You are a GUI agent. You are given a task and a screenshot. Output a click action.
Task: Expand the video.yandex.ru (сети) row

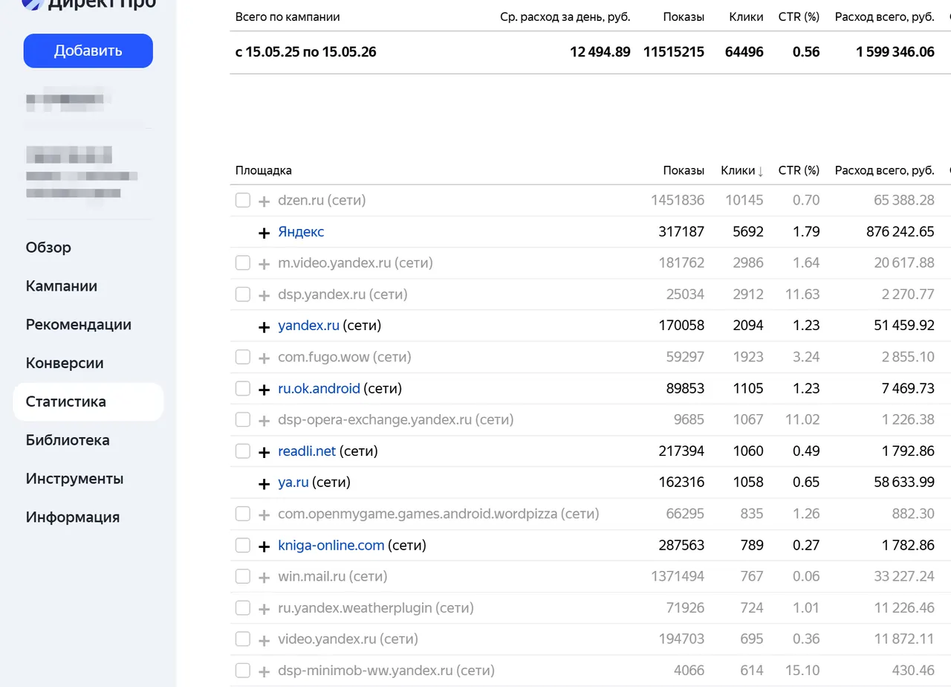click(x=264, y=640)
